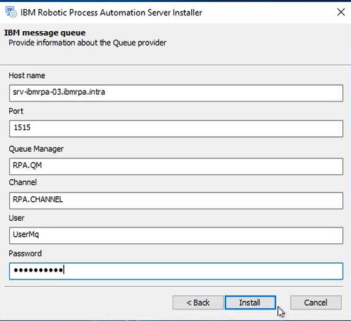Click inside the masked Password field
This screenshot has width=351, height=321.
pyautogui.click(x=176, y=271)
